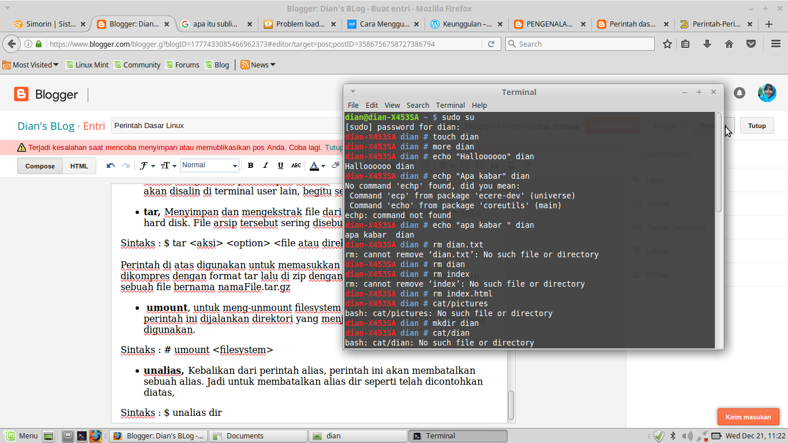The image size is (788, 443).
Task: Open the Pocket icon in Firefox toolbar
Action: coord(751,44)
